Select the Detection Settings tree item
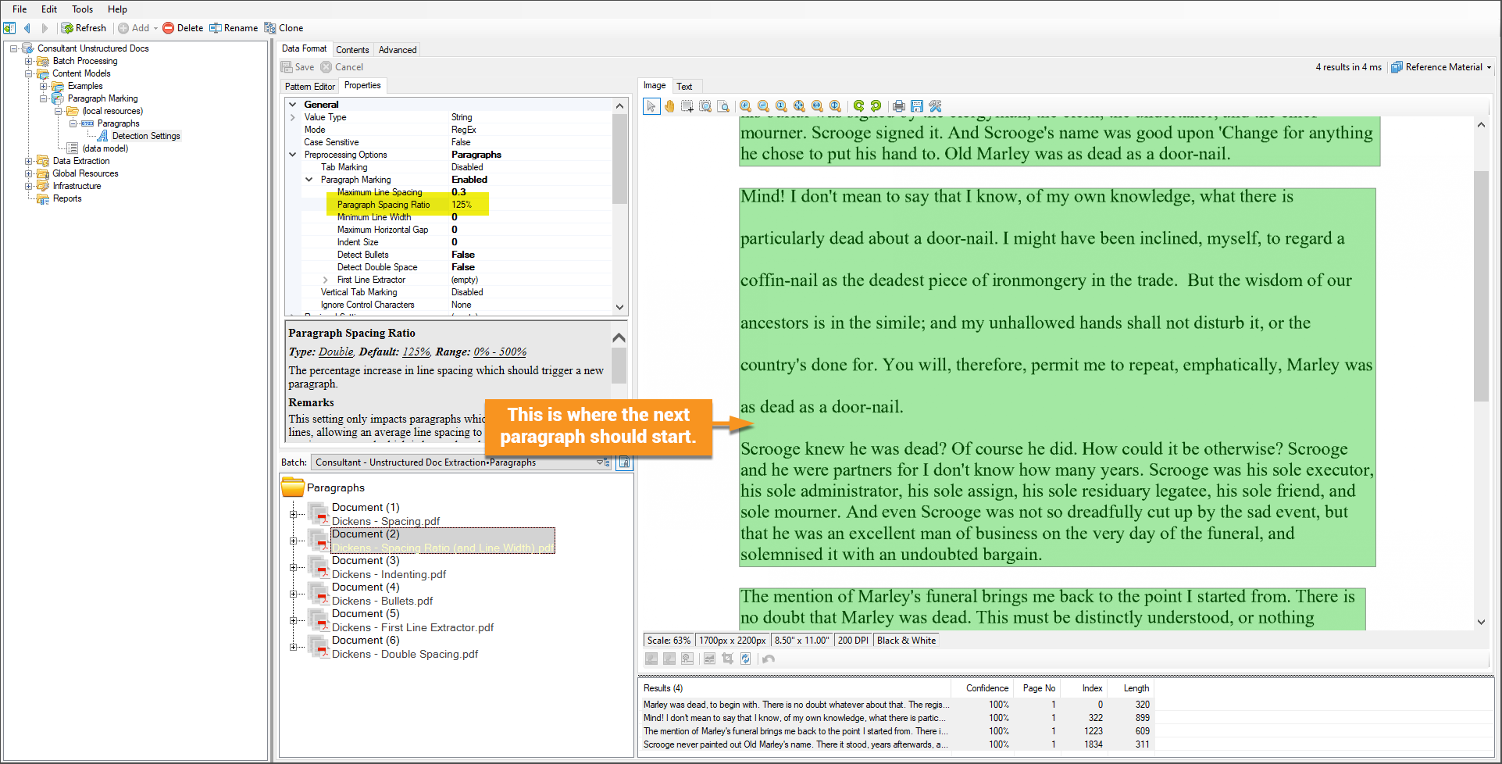This screenshot has width=1502, height=764. (x=145, y=136)
